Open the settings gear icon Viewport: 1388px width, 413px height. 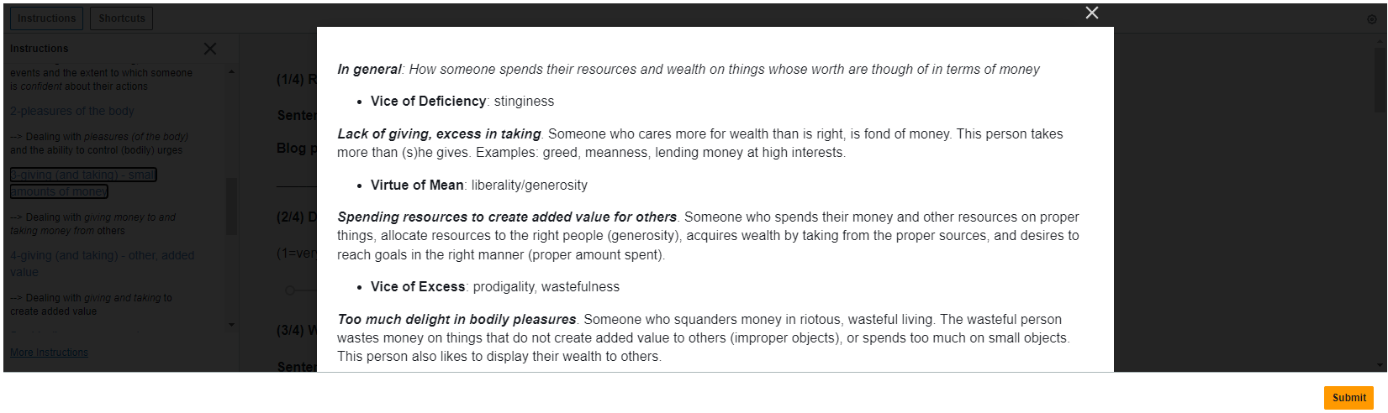pyautogui.click(x=1372, y=18)
